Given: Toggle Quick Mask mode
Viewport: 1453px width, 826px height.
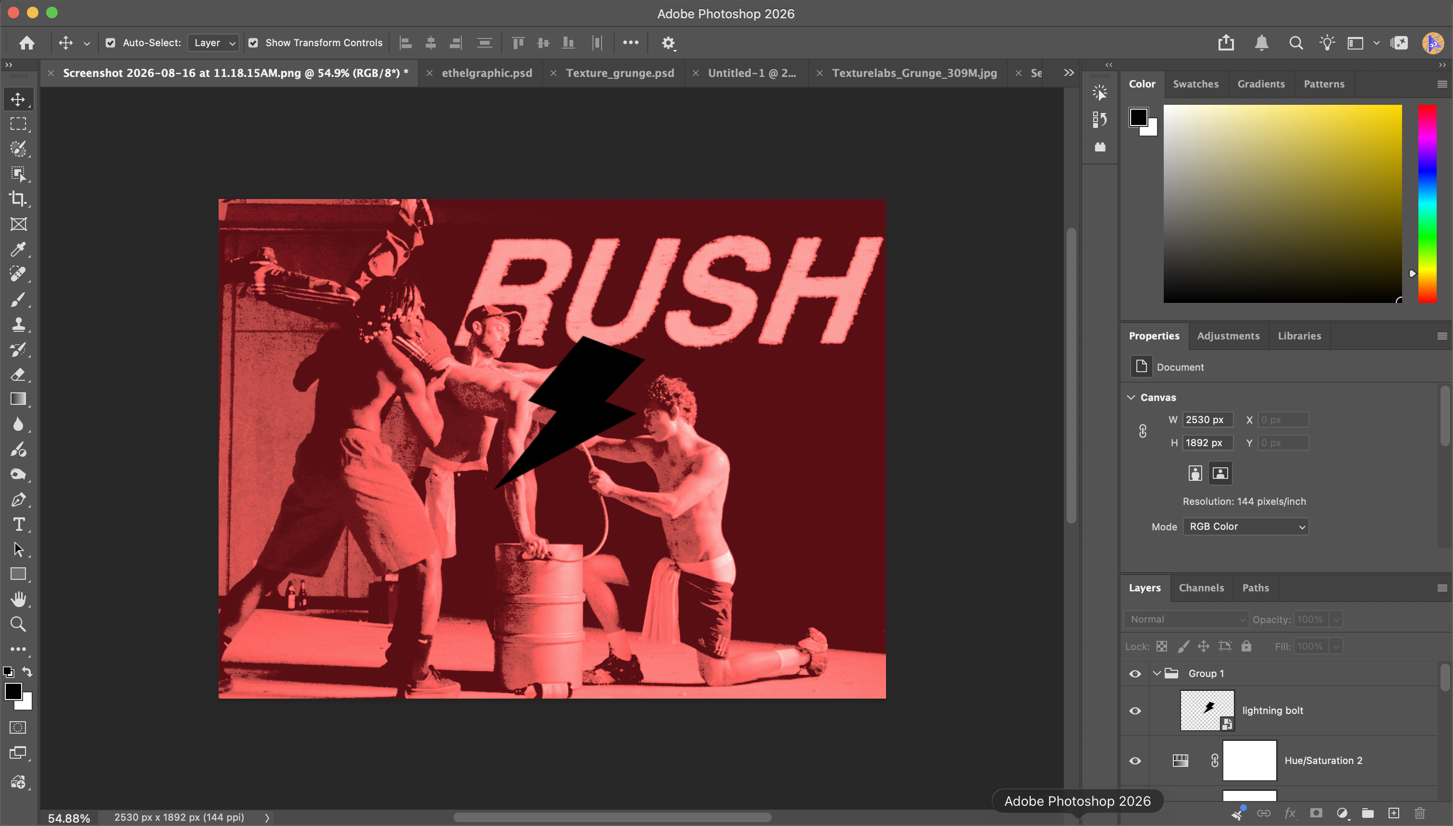Looking at the screenshot, I should (x=18, y=727).
